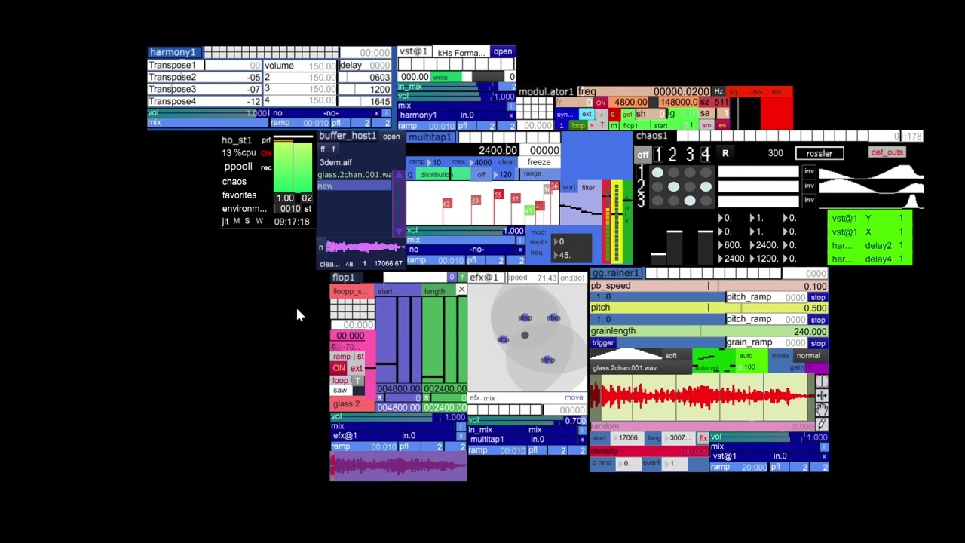
Task: Select preset number 1 in chaos1
Action: click(658, 155)
